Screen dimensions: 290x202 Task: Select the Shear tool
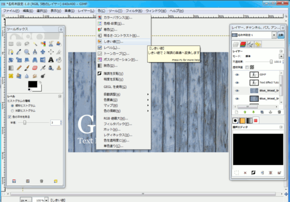(27, 60)
